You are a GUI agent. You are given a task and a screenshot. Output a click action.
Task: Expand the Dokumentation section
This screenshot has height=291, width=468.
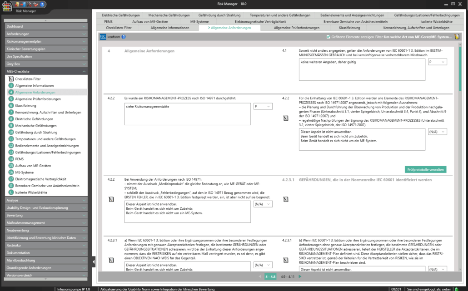[x=46, y=252]
